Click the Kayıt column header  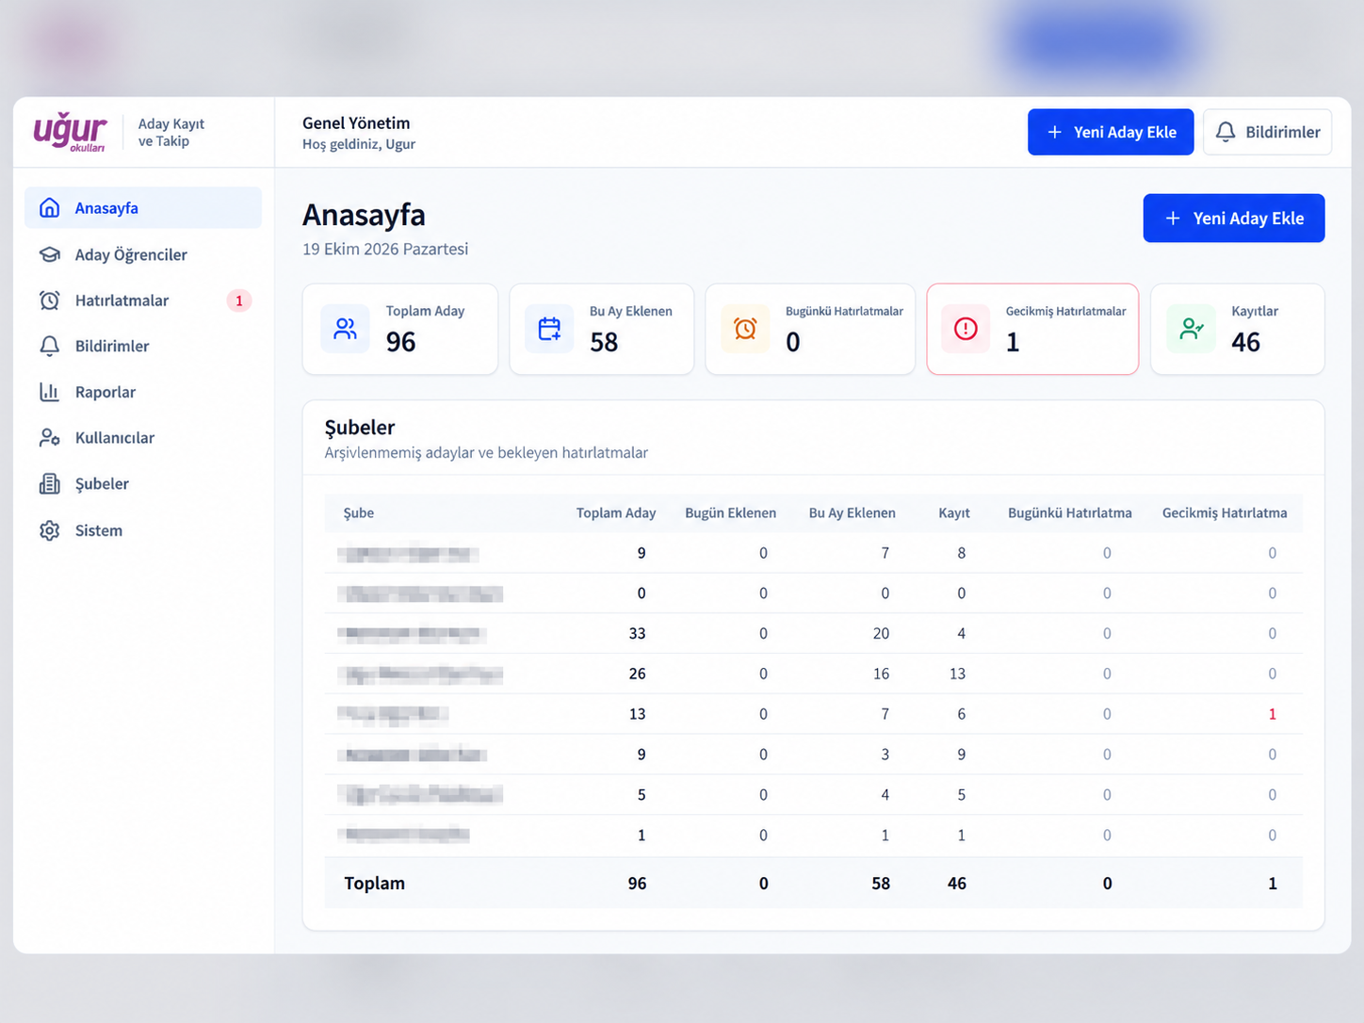pos(954,513)
